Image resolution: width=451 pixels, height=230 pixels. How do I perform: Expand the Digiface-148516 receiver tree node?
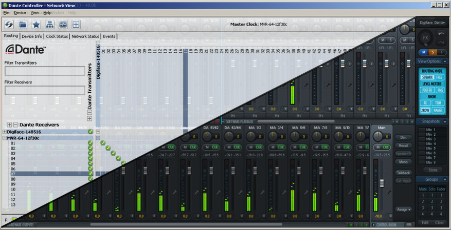(4, 132)
